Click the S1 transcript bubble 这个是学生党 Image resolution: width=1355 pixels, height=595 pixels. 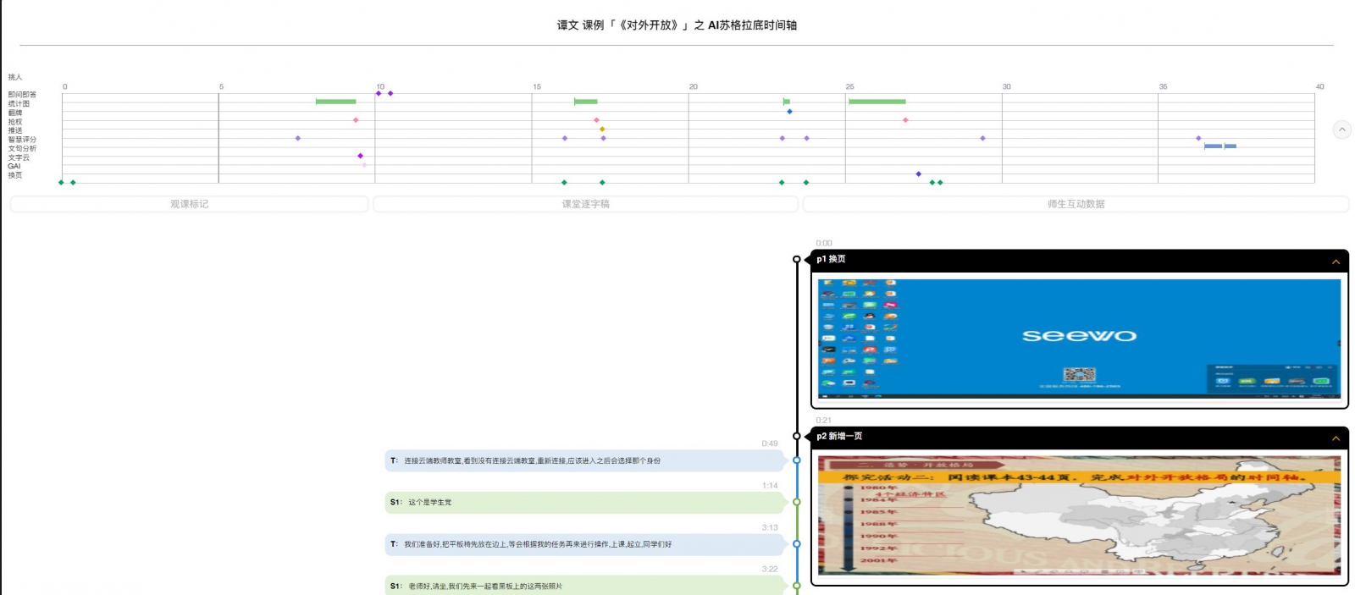click(x=584, y=503)
